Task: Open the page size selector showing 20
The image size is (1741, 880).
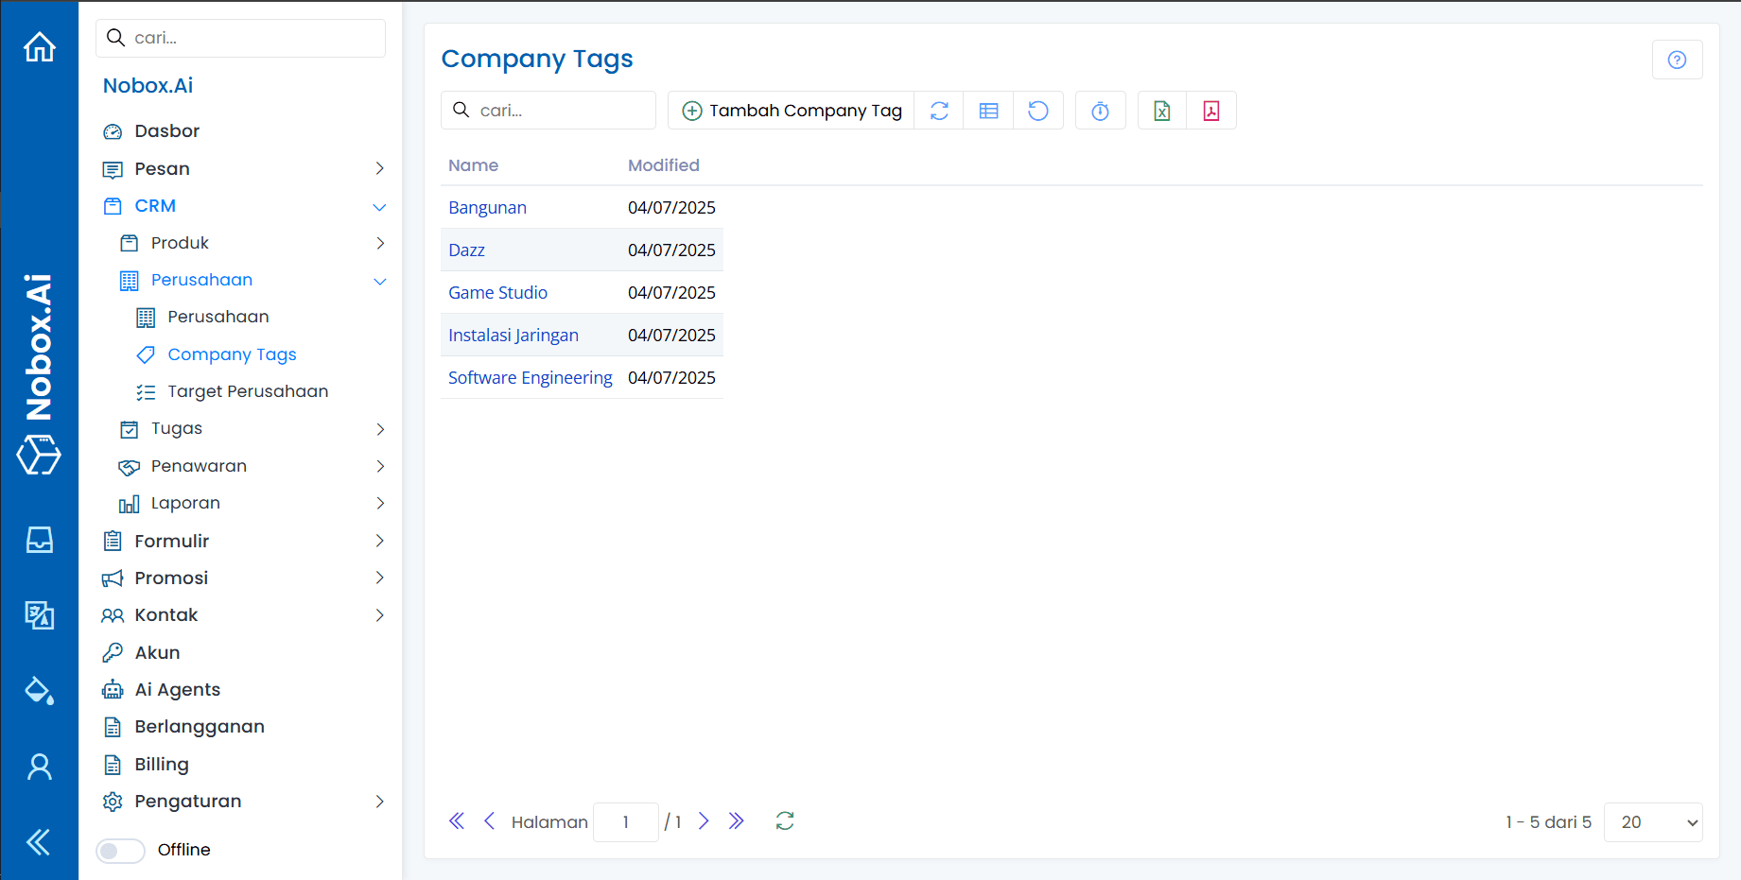Action: click(1652, 821)
